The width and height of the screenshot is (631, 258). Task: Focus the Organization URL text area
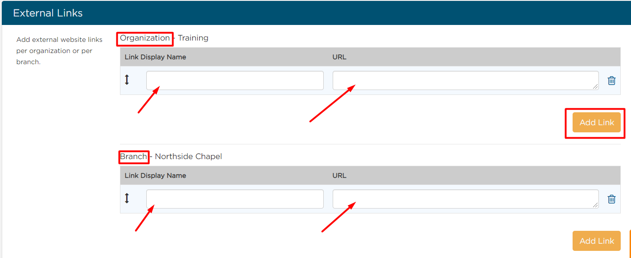[466, 81]
